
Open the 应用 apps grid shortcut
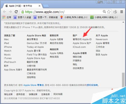pos(7,17)
